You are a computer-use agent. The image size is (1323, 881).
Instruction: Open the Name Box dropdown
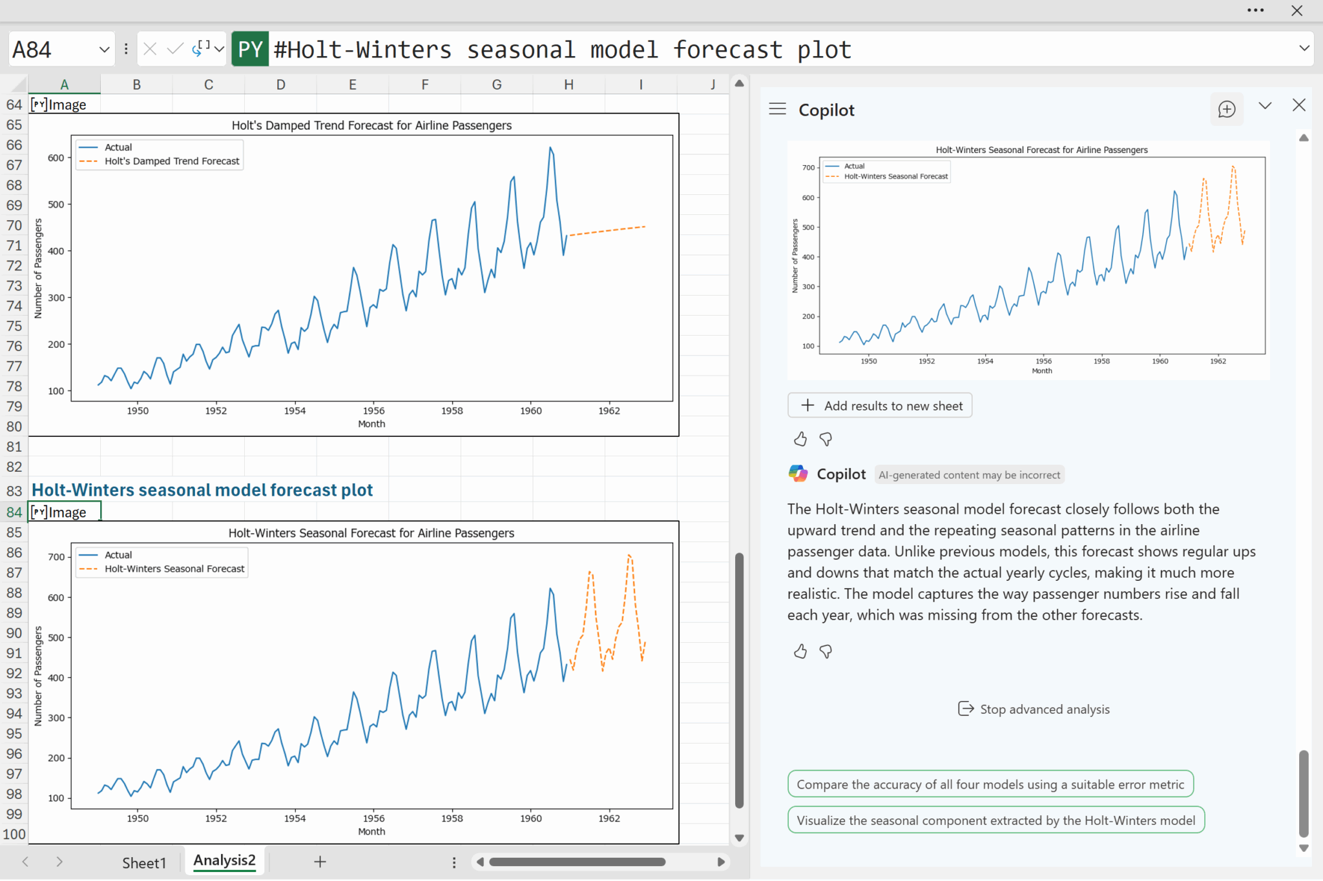point(104,50)
